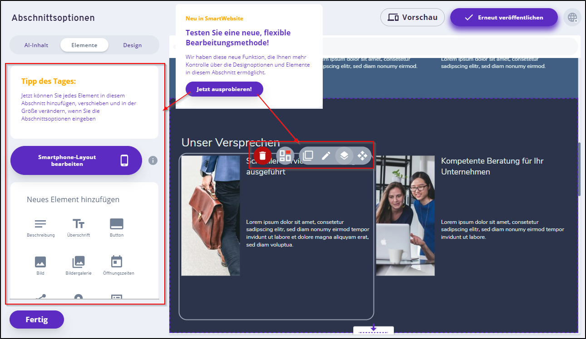Click the page's vertical scrollbar
The image size is (586, 339).
pyautogui.click(x=579, y=170)
